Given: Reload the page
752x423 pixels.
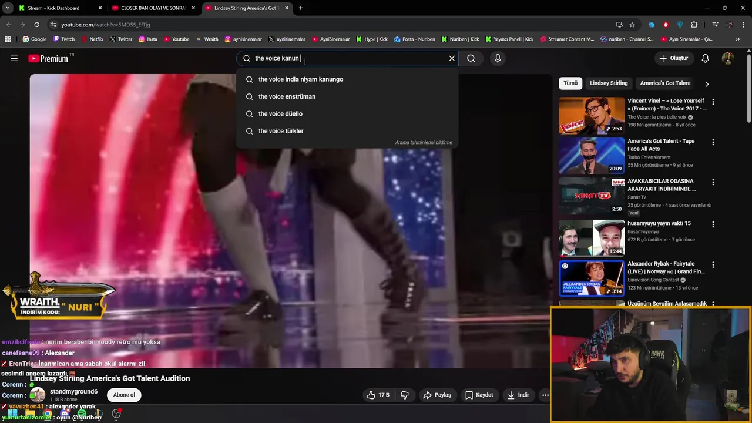Looking at the screenshot, I should [x=36, y=25].
